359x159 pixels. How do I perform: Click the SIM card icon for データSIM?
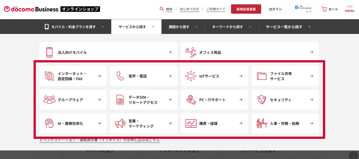pyautogui.click(x=120, y=100)
